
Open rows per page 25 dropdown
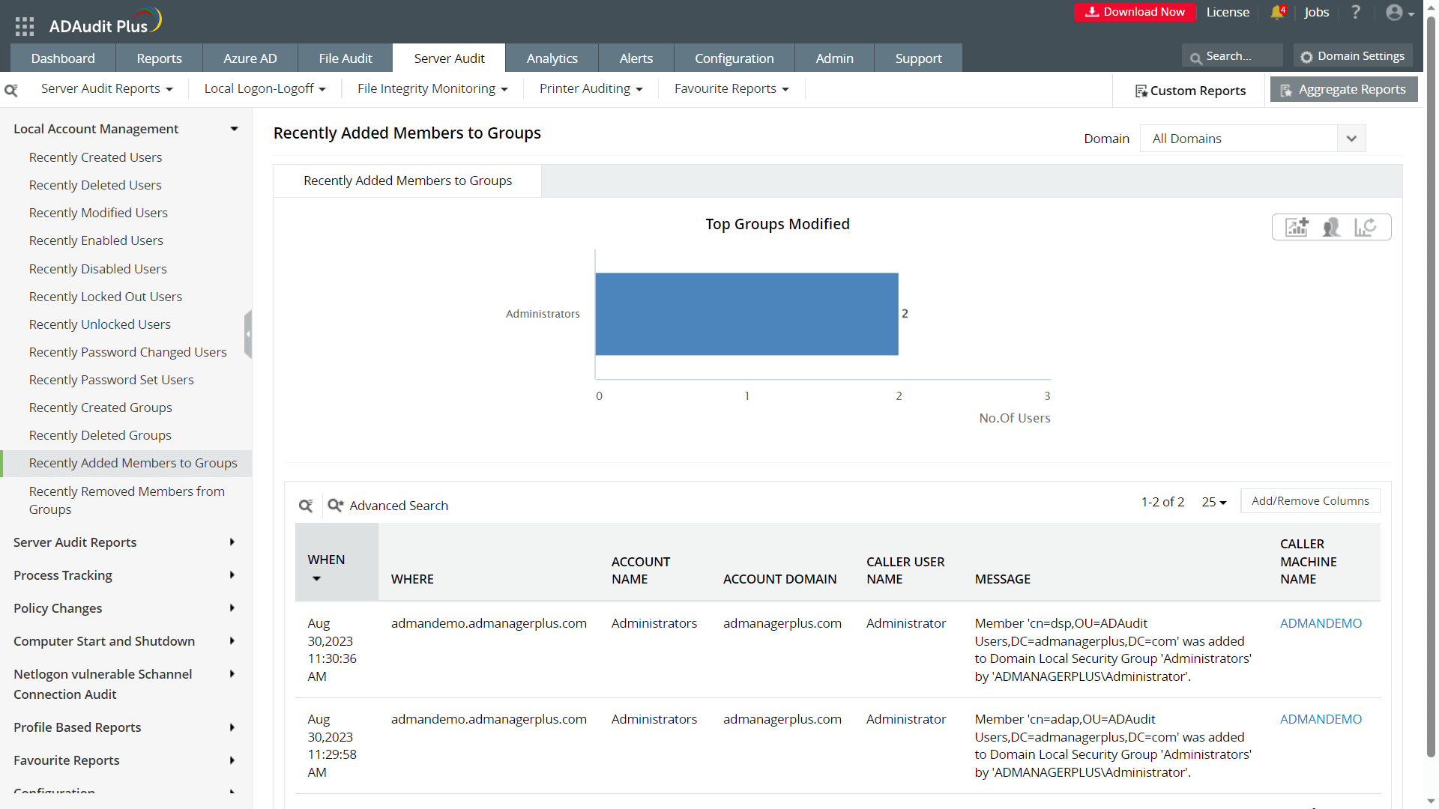pos(1213,502)
